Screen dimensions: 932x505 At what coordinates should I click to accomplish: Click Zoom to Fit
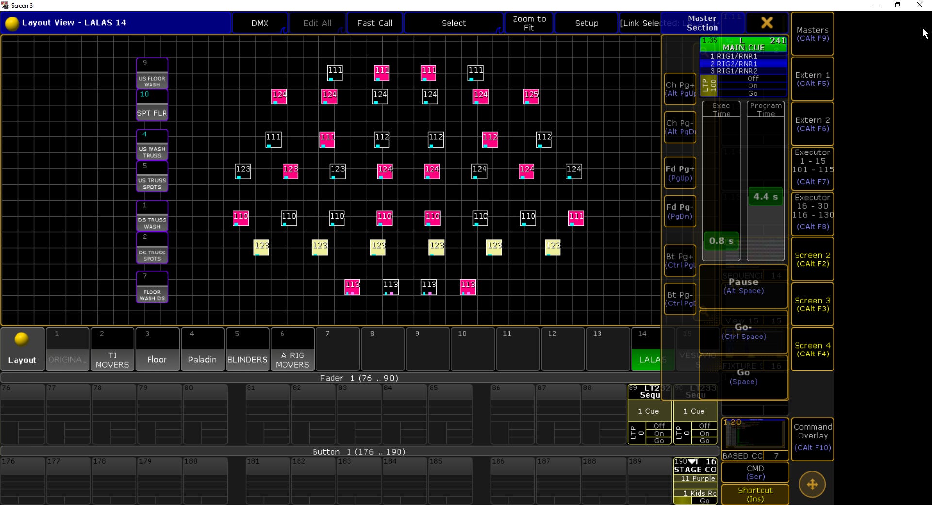[x=529, y=23]
